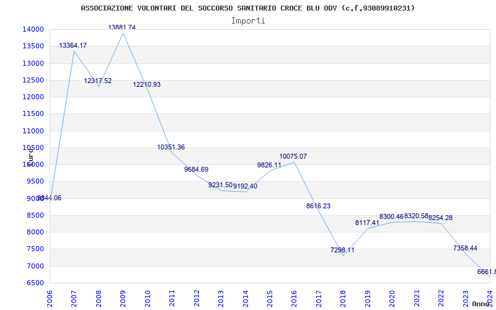496x310 pixels.
Task: Click the chart title with the association name
Action: click(x=248, y=8)
